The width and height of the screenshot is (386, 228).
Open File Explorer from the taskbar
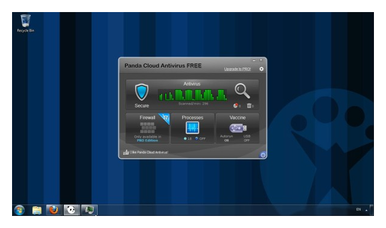pos(37,210)
